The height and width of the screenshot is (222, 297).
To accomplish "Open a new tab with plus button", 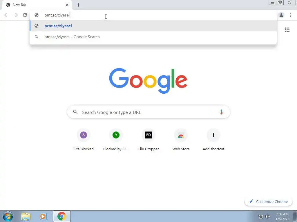I will point(78,5).
